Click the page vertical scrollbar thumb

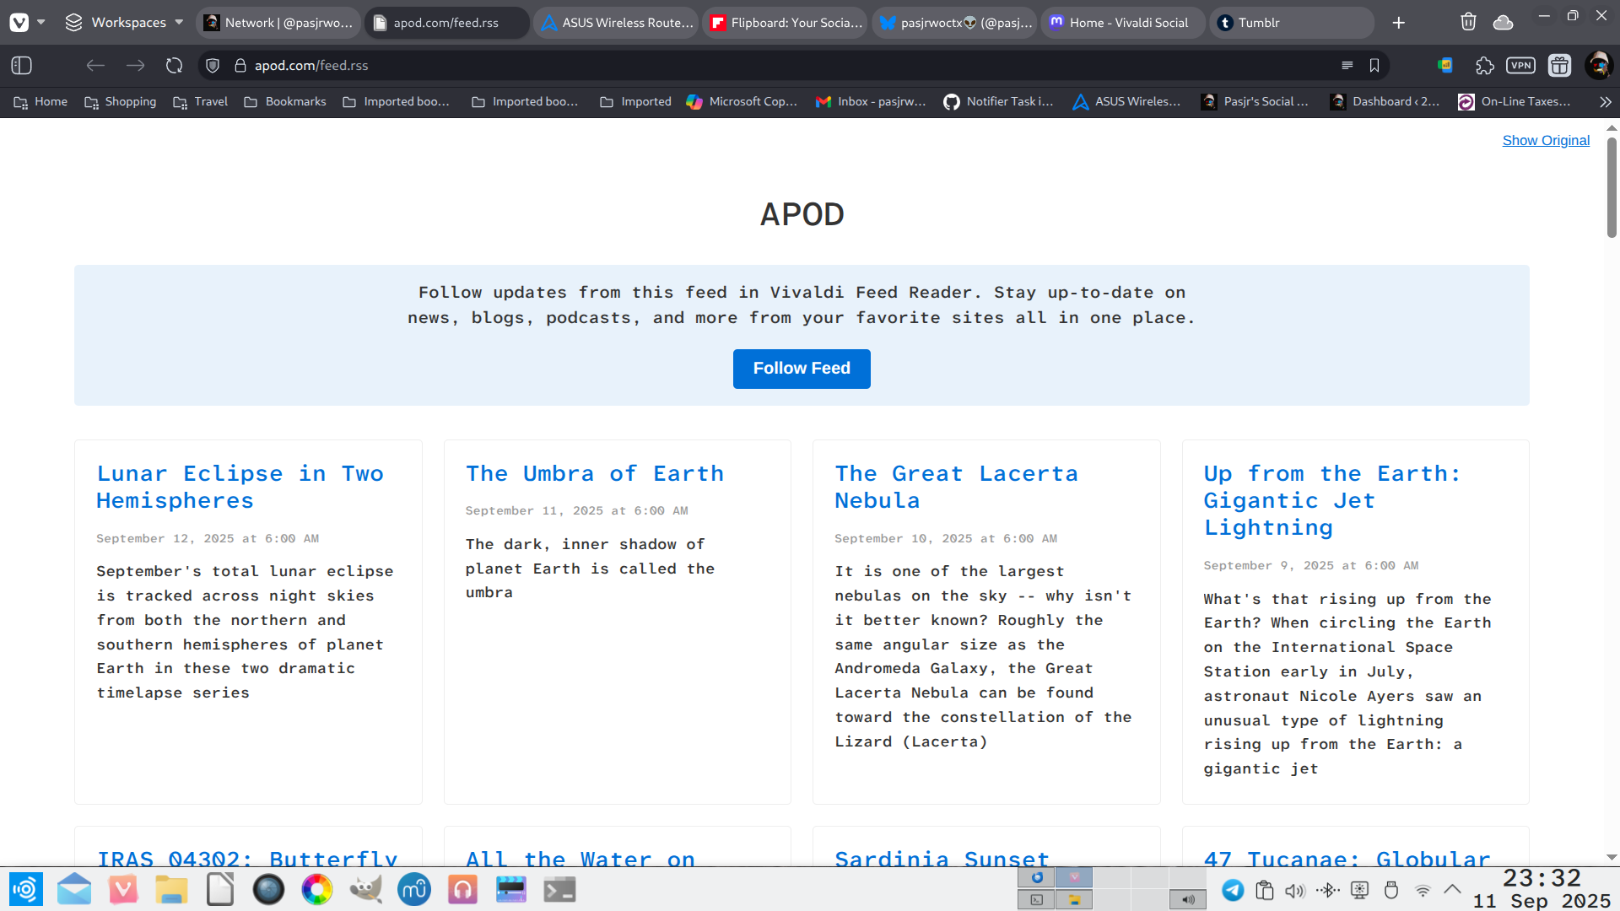[x=1612, y=186]
